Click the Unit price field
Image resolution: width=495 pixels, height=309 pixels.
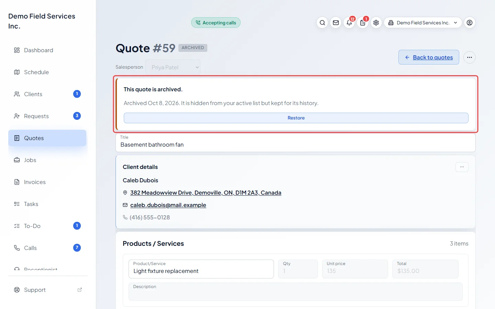click(355, 269)
